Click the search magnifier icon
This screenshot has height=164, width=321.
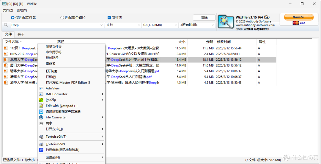pos(6,25)
